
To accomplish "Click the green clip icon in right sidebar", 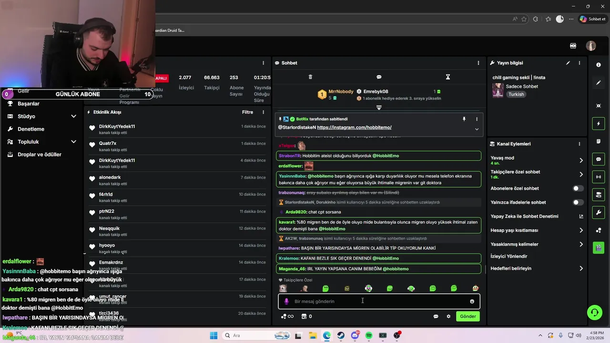I will click(x=599, y=248).
